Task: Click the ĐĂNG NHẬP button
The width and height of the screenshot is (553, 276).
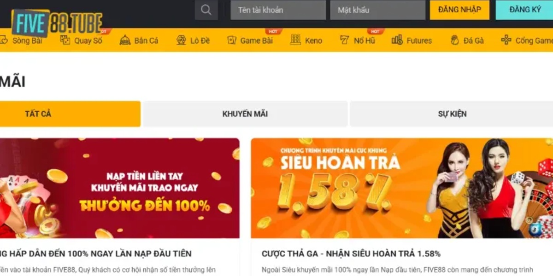Action: click(459, 10)
